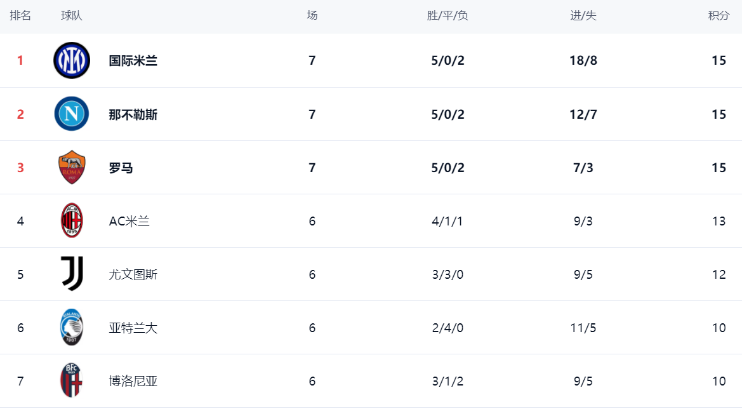742x409 pixels.
Task: Click the 博洛尼亚 team name
Action: [133, 381]
